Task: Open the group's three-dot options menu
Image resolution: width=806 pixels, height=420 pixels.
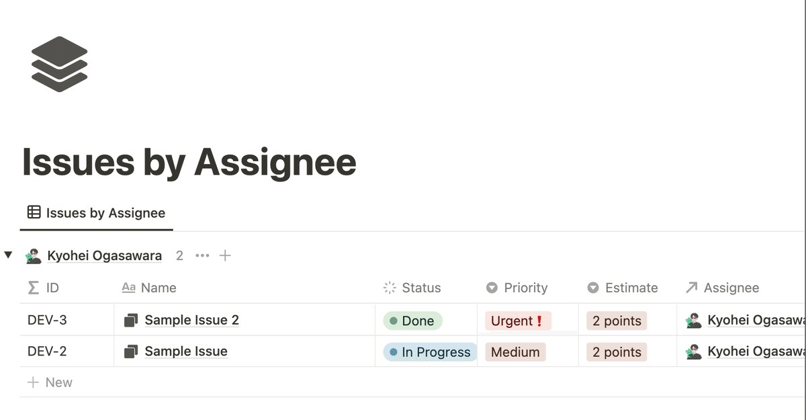Action: [x=202, y=255]
